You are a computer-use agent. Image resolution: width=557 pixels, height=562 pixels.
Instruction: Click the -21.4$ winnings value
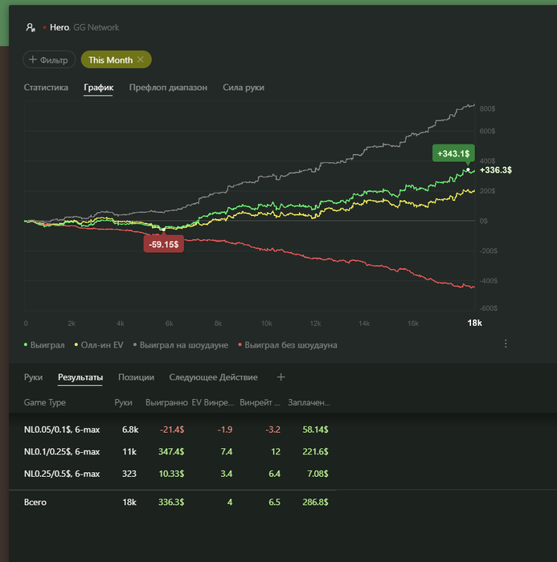pyautogui.click(x=172, y=430)
